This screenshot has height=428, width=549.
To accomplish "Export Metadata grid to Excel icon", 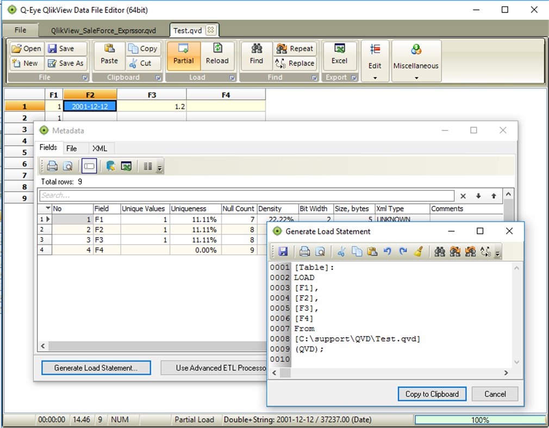I will point(126,166).
